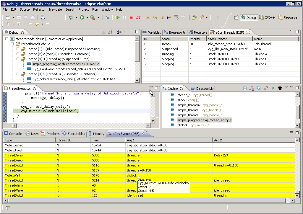Viewport: 303px width, 214px height.
Task: Click the New wizard toolbar icon
Action: pyautogui.click(x=8, y=17)
